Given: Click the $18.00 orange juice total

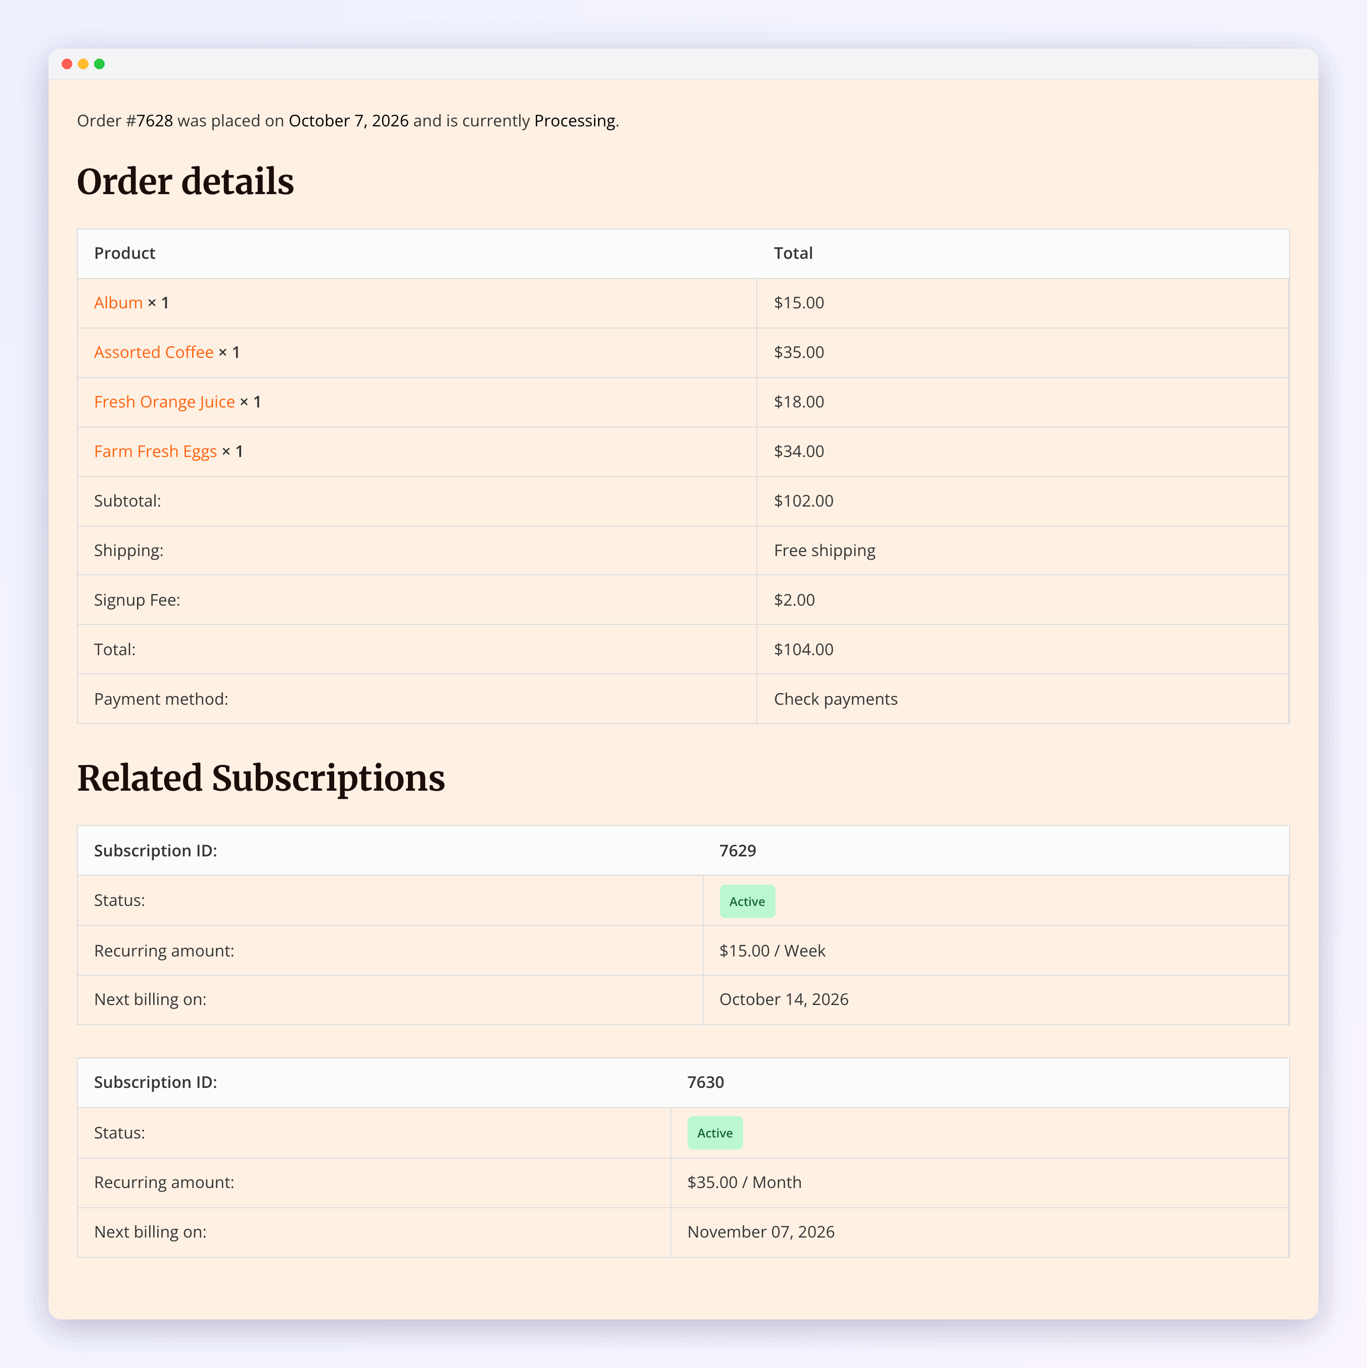Looking at the screenshot, I should (799, 402).
